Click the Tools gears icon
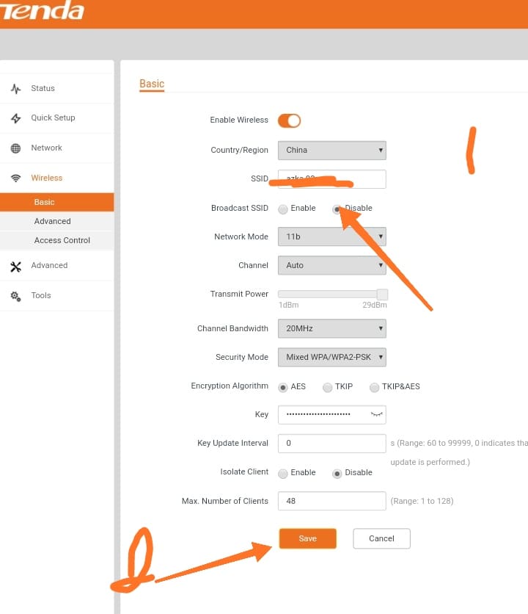This screenshot has height=614, width=528. coord(15,297)
